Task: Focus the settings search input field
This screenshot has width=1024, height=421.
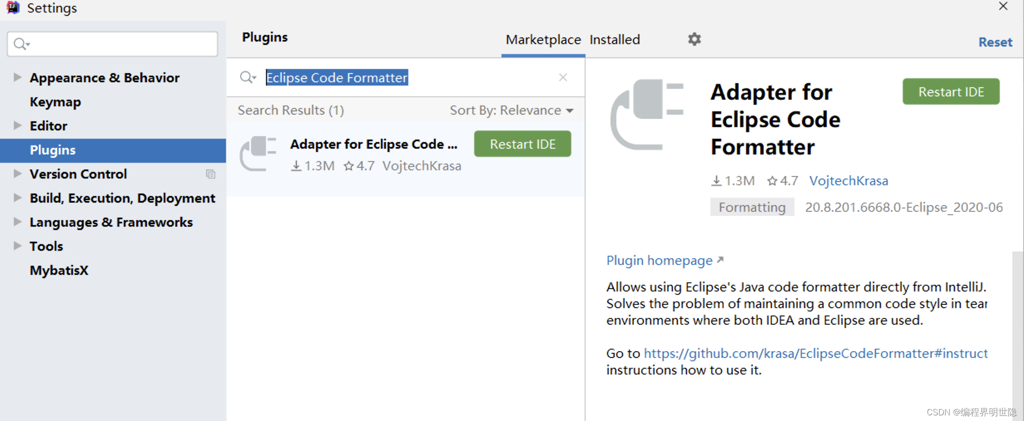Action: pos(113,44)
